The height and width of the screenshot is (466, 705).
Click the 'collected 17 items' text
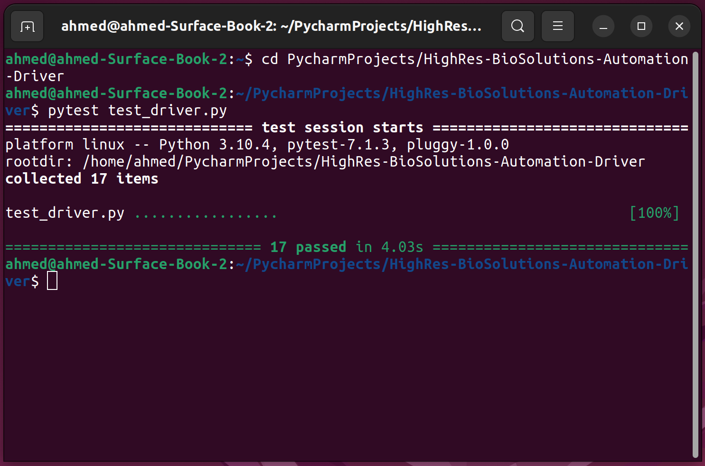point(82,179)
